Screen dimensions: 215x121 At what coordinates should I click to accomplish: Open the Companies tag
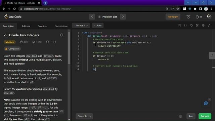(12, 49)
